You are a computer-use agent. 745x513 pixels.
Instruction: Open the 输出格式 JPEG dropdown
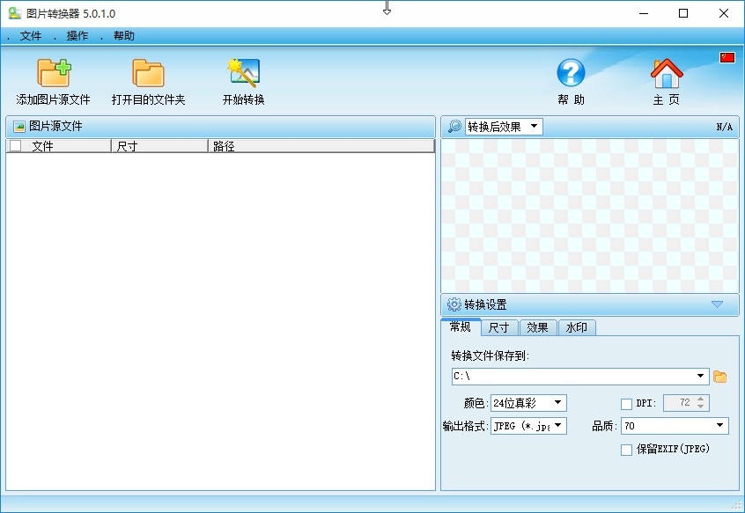tap(557, 425)
